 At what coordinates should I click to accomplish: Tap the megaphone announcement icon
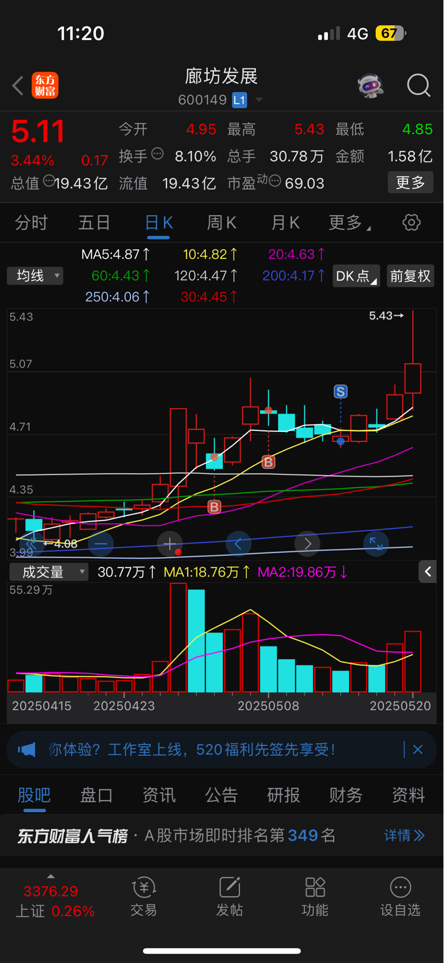[x=27, y=750]
